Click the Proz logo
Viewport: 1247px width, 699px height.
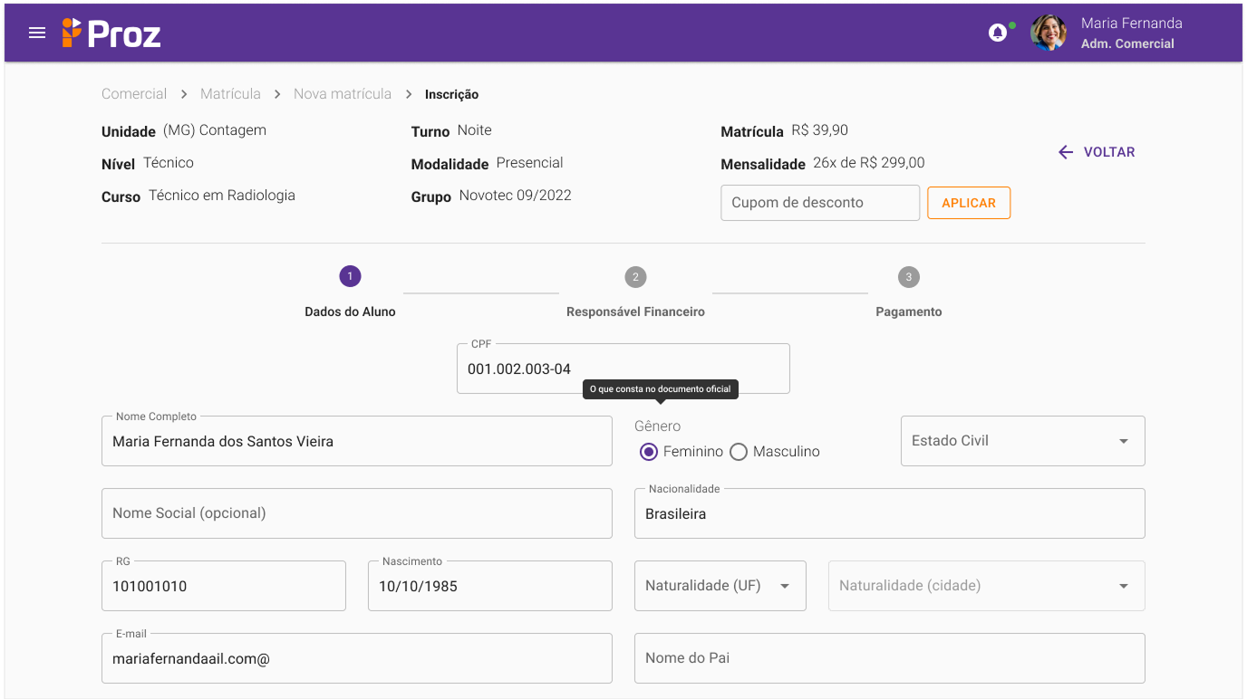(x=111, y=34)
